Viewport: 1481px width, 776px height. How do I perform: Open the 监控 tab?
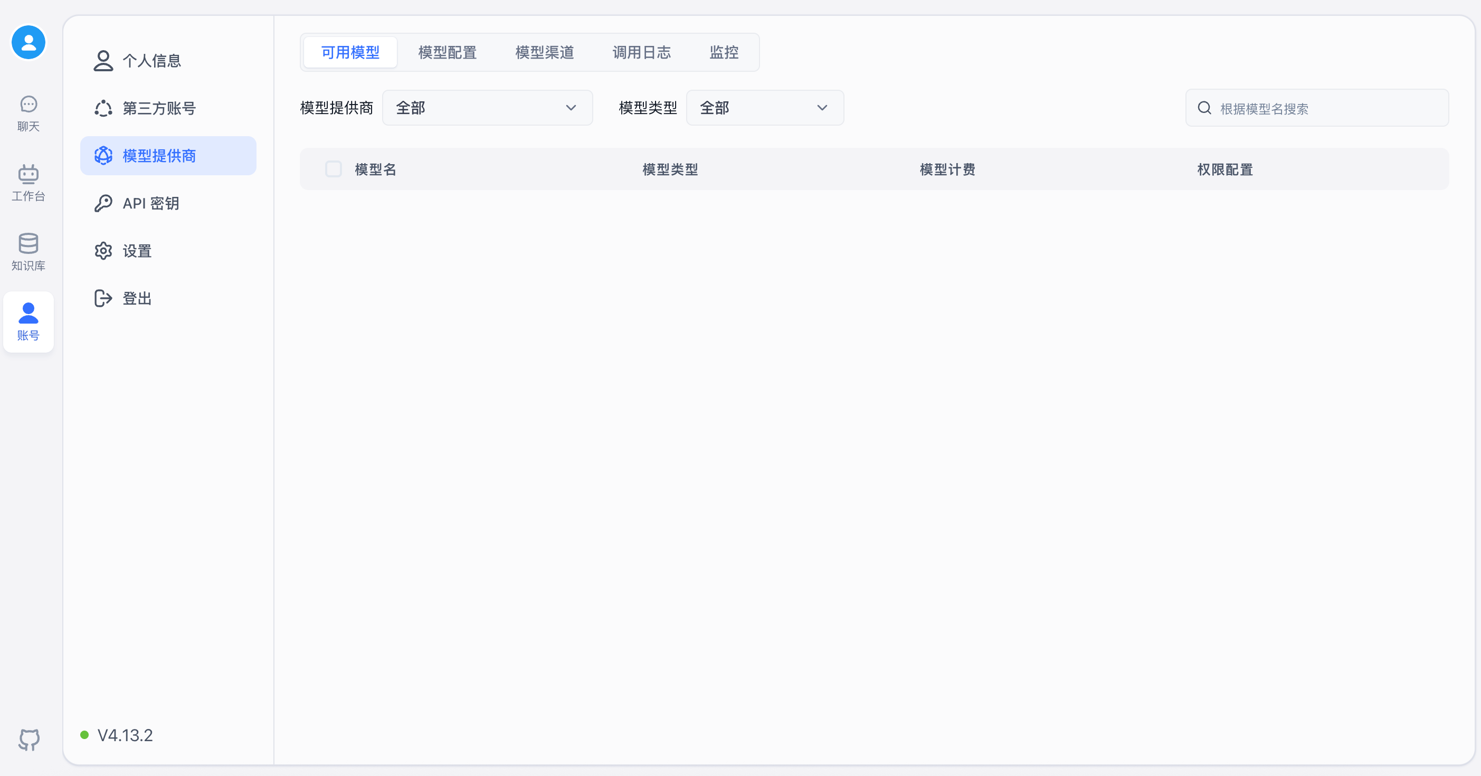[724, 52]
